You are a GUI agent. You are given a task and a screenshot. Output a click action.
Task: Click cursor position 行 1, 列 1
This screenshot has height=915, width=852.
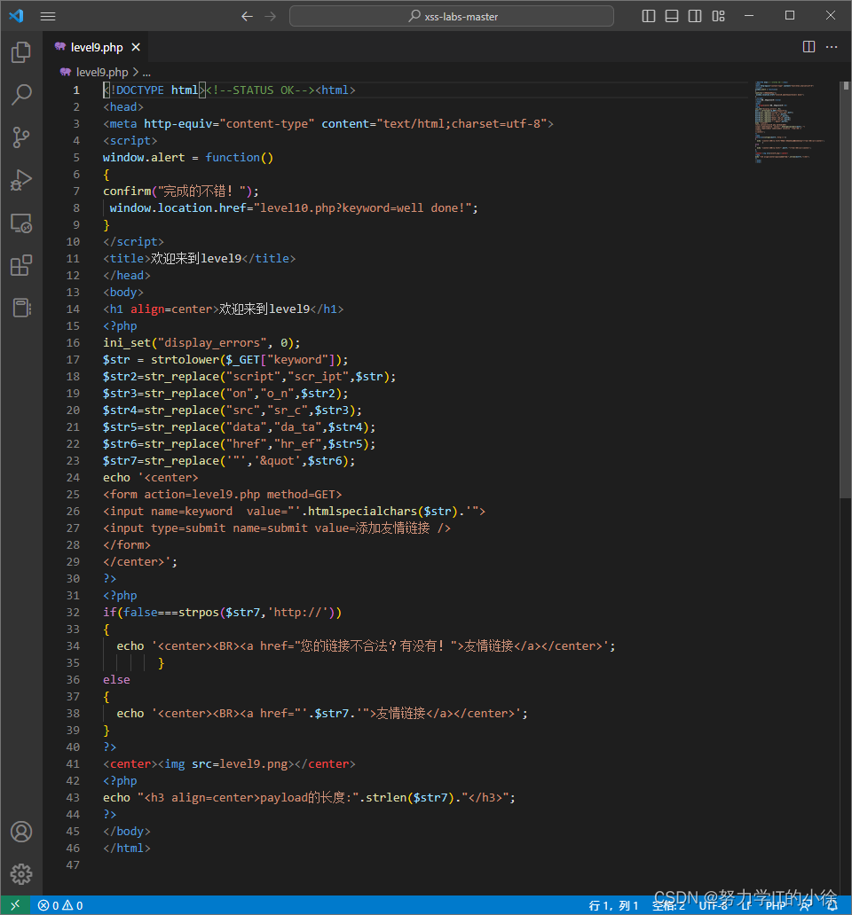(613, 905)
